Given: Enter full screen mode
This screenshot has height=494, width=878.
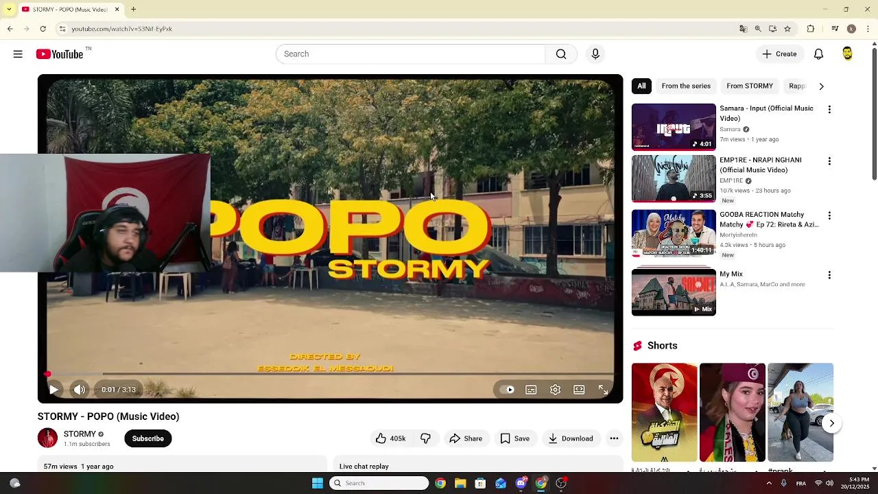Looking at the screenshot, I should 603,390.
